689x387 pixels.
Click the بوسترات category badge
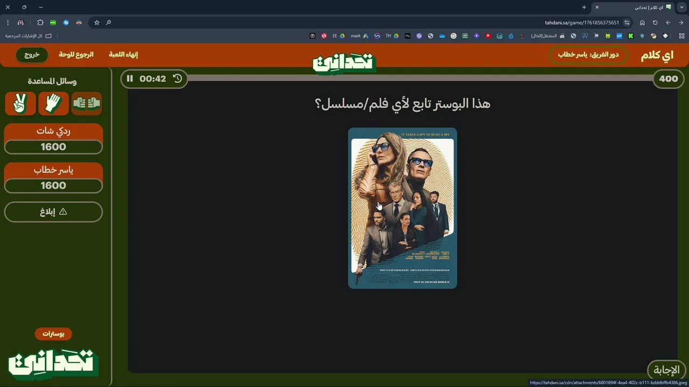53,334
